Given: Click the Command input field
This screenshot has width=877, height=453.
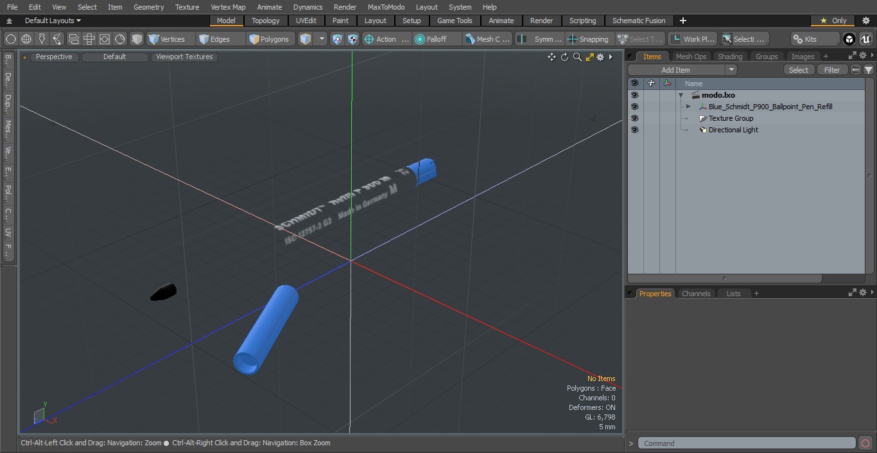Looking at the screenshot, I should click(x=747, y=443).
